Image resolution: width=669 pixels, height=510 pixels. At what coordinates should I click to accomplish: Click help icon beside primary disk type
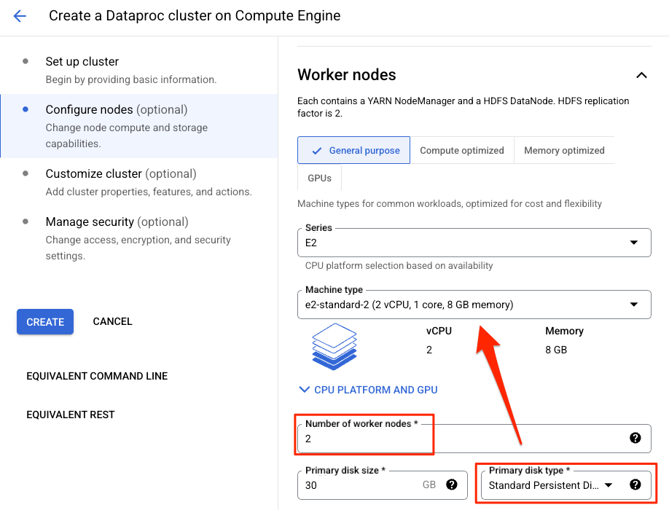pyautogui.click(x=635, y=484)
